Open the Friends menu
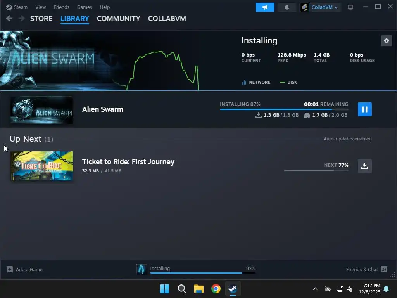Viewport: 397px width, 298px height. click(61, 7)
